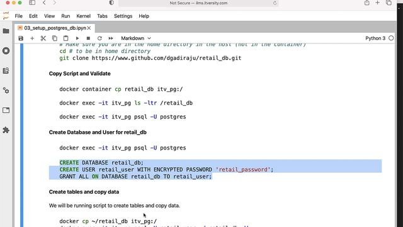Click the Jupyter logo icon
Screen dimensions: 403x227
point(6,16)
